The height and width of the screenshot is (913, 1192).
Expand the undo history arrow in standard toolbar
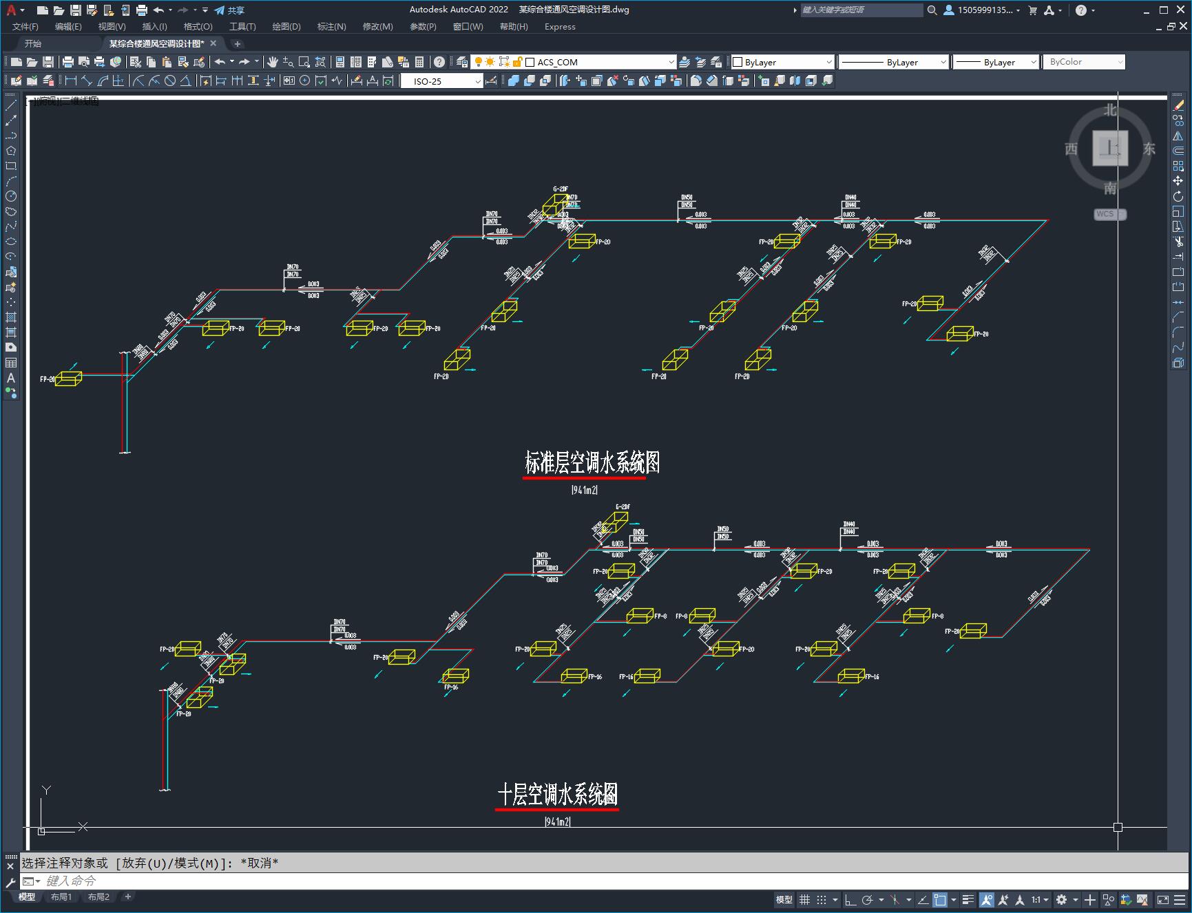[231, 62]
